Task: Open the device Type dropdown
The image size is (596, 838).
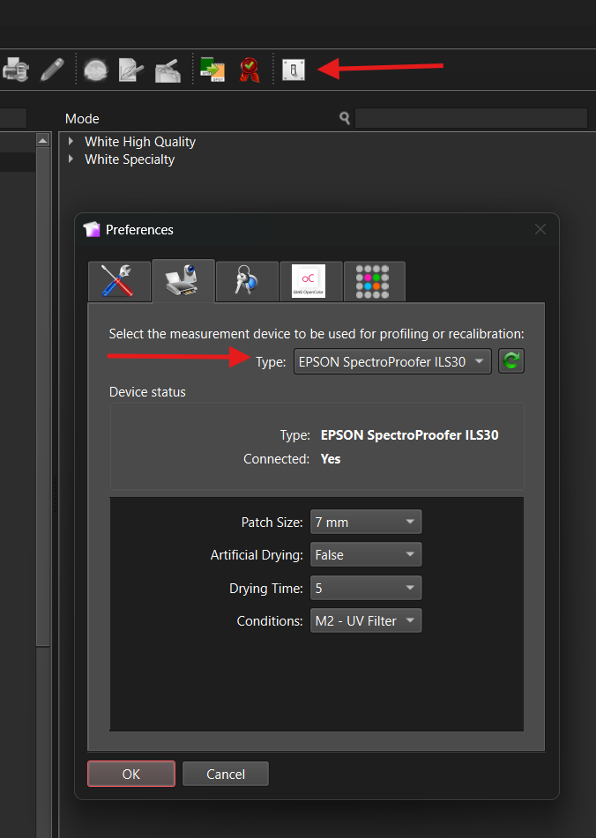Action: [392, 361]
